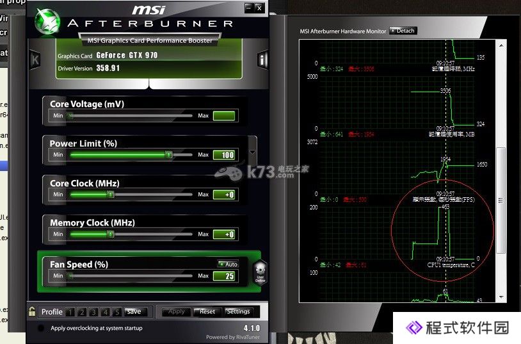The image size is (521, 344).
Task: Detach the Hardware Monitor window
Action: click(x=403, y=31)
